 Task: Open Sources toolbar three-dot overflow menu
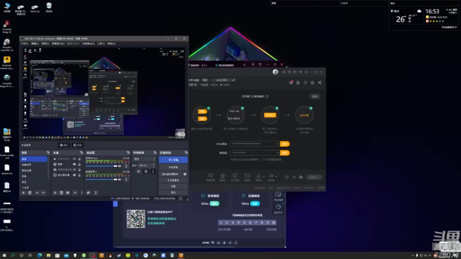coord(82,193)
